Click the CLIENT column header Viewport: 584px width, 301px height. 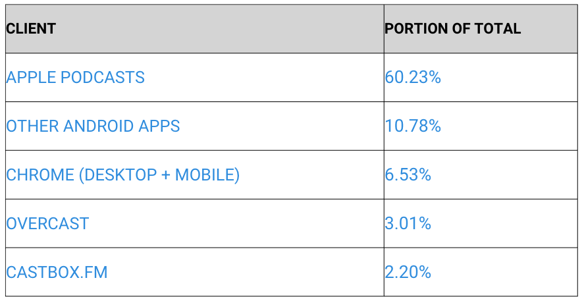click(x=31, y=29)
